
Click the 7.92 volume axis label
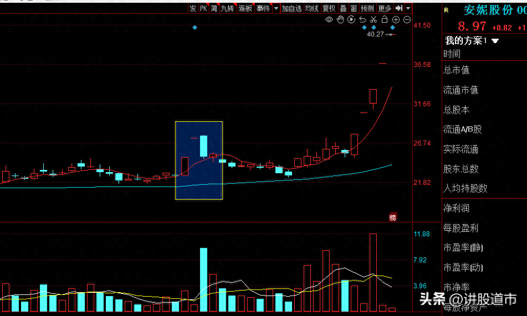[420, 260]
